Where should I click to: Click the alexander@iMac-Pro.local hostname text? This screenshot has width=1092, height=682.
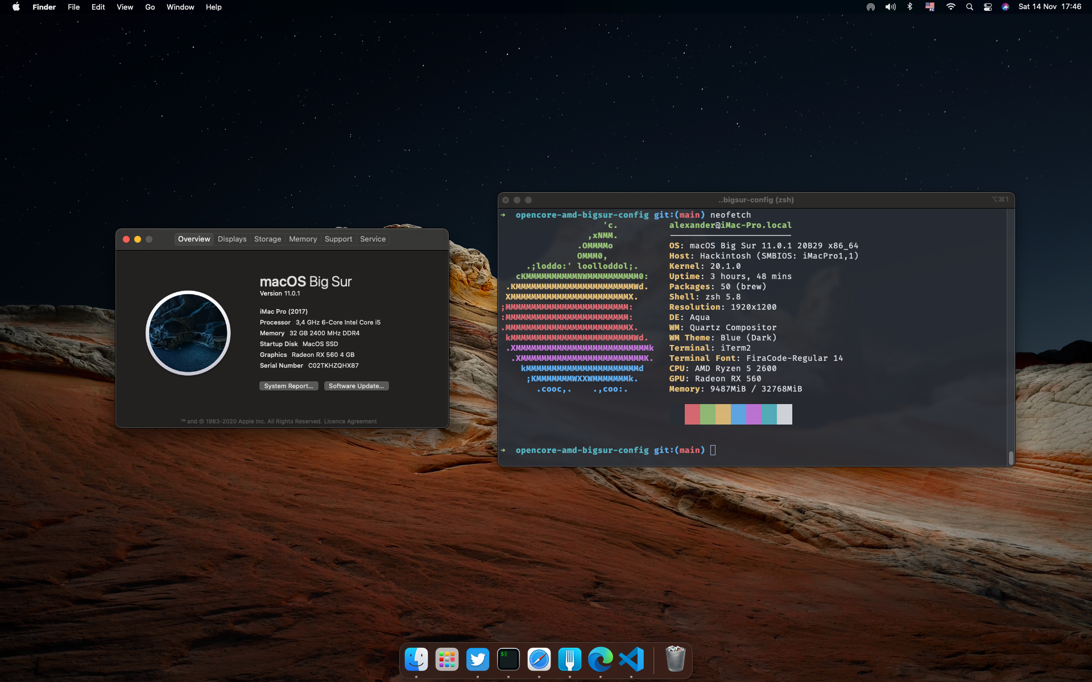pos(730,225)
